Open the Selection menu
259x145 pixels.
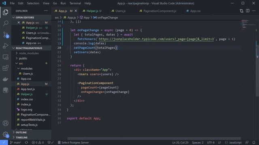33,3
